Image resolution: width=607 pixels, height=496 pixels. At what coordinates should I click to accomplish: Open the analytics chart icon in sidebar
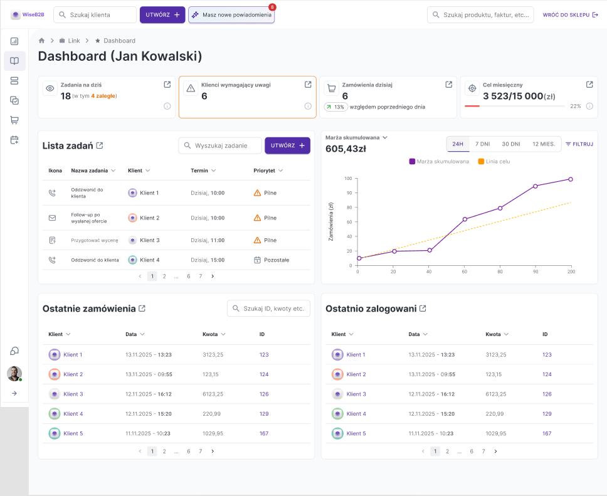point(14,41)
